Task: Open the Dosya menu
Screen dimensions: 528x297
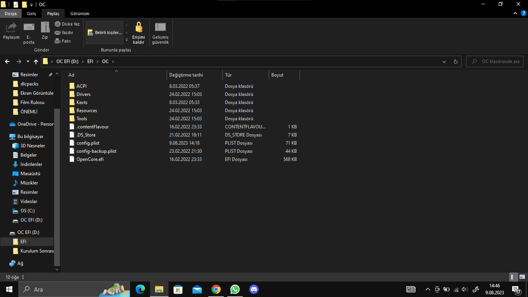Action: point(10,14)
